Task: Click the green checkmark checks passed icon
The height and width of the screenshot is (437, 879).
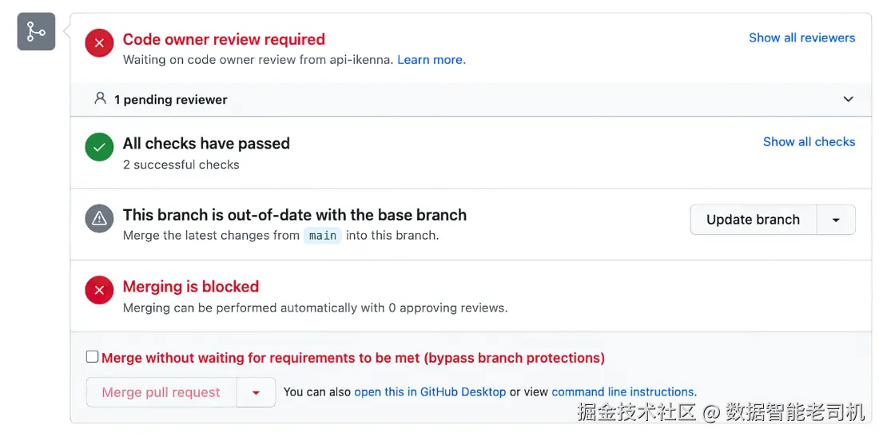Action: (x=99, y=147)
